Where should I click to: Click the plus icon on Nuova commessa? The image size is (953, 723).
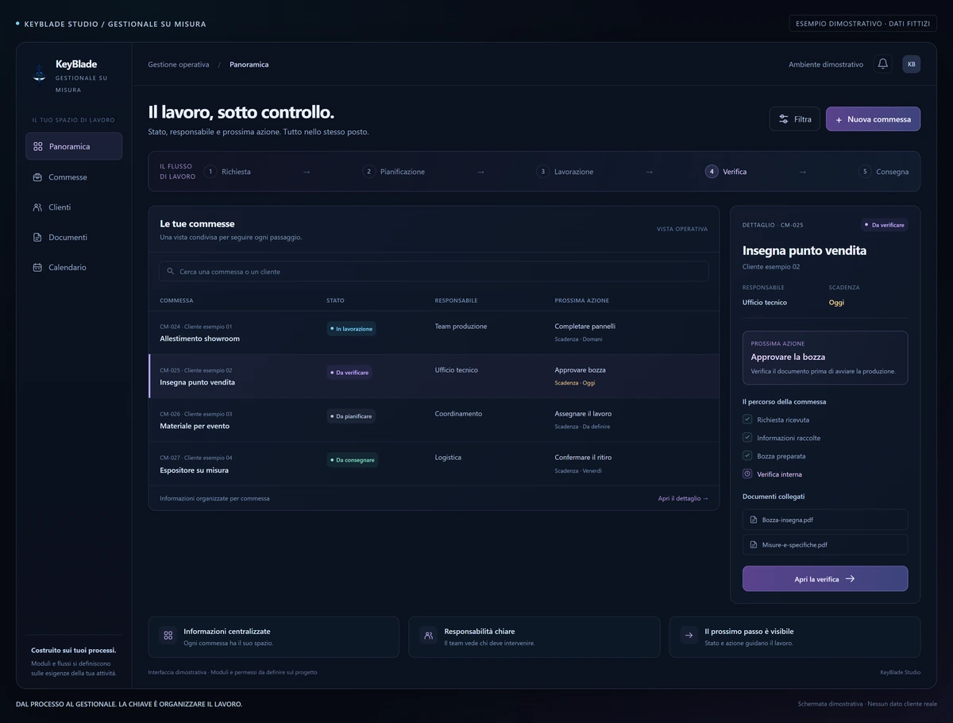click(839, 120)
